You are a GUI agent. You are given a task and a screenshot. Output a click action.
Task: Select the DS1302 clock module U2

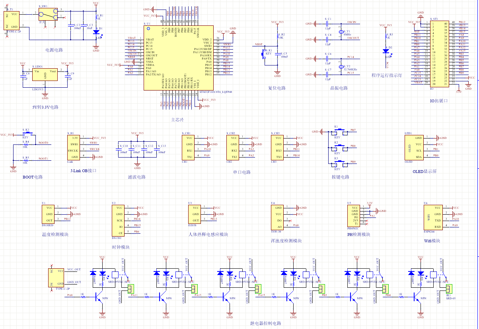pos(119,220)
